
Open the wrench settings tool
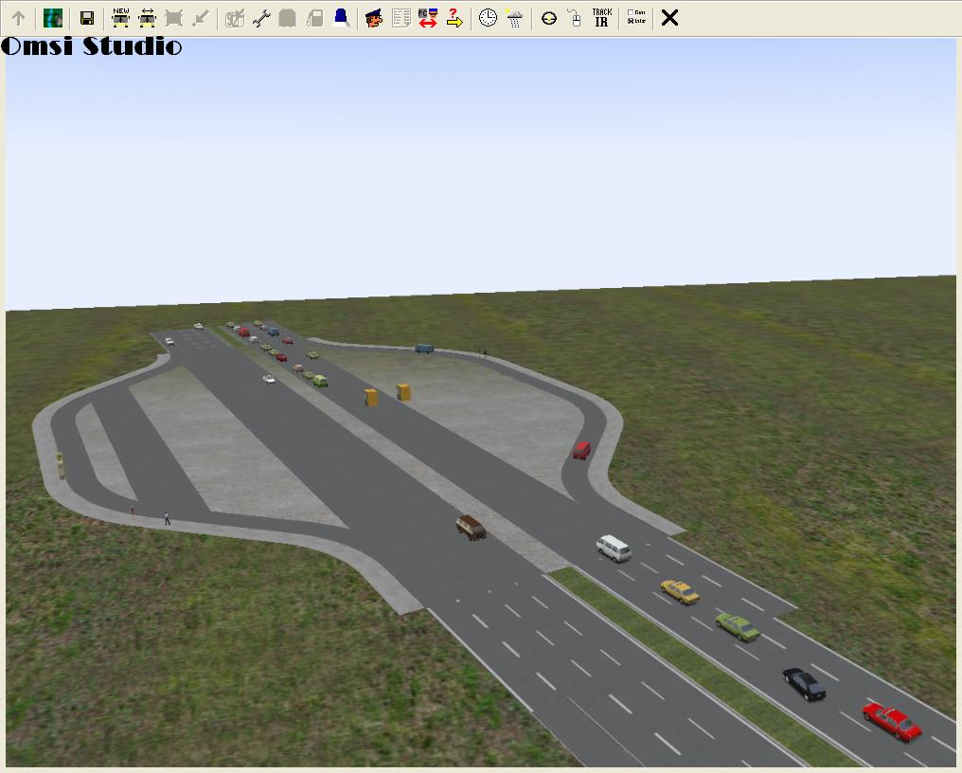[261, 18]
